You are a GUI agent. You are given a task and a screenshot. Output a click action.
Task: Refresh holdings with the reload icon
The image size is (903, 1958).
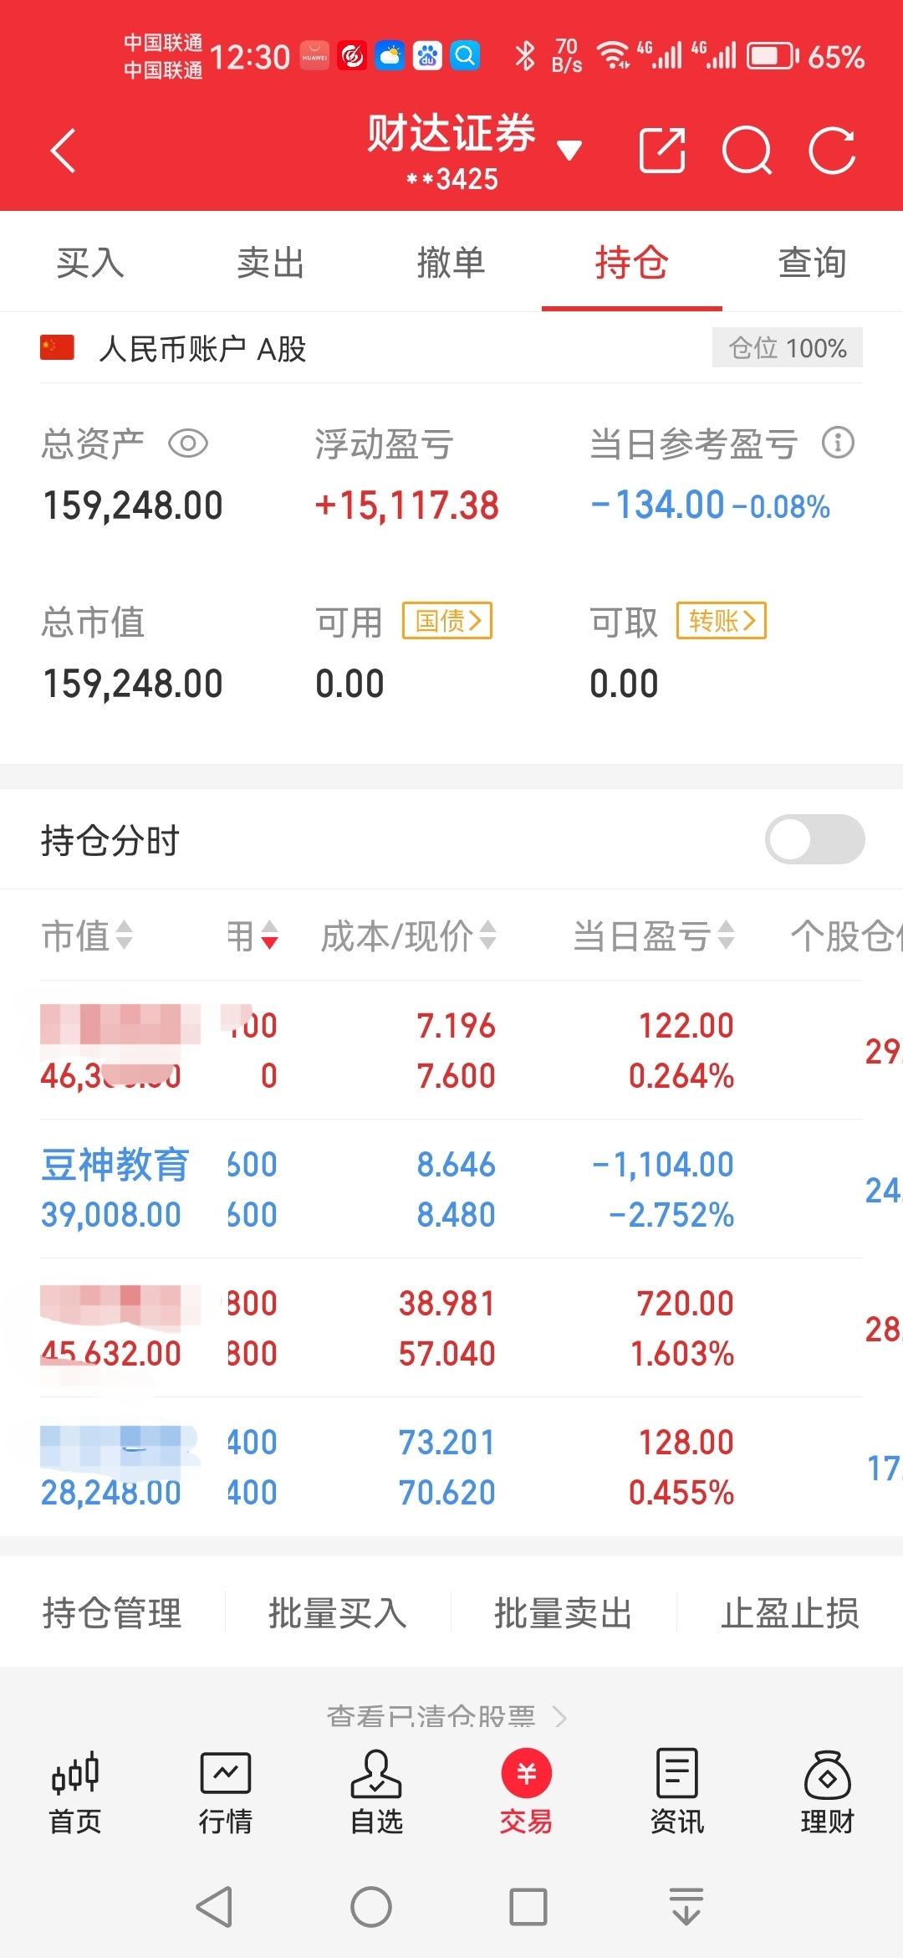832,151
